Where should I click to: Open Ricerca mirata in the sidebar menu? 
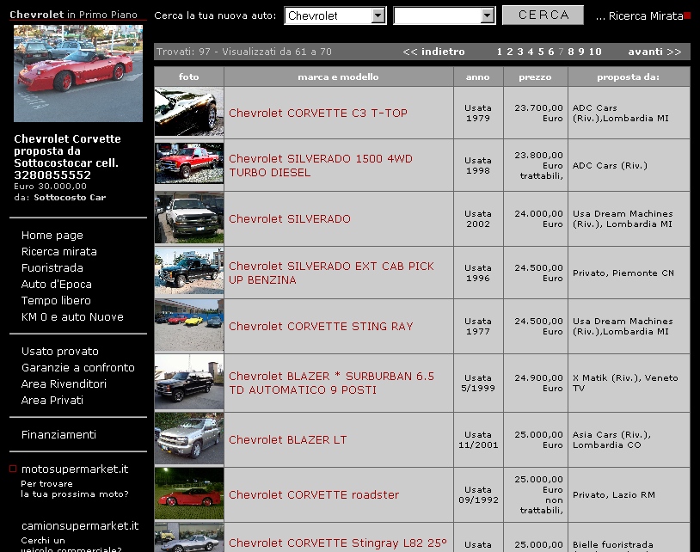tap(59, 252)
